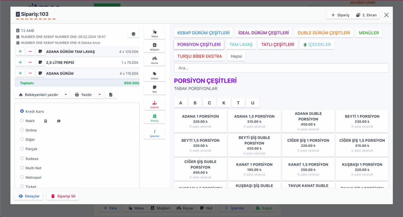Open the layers stack icon near order info

click(x=134, y=34)
